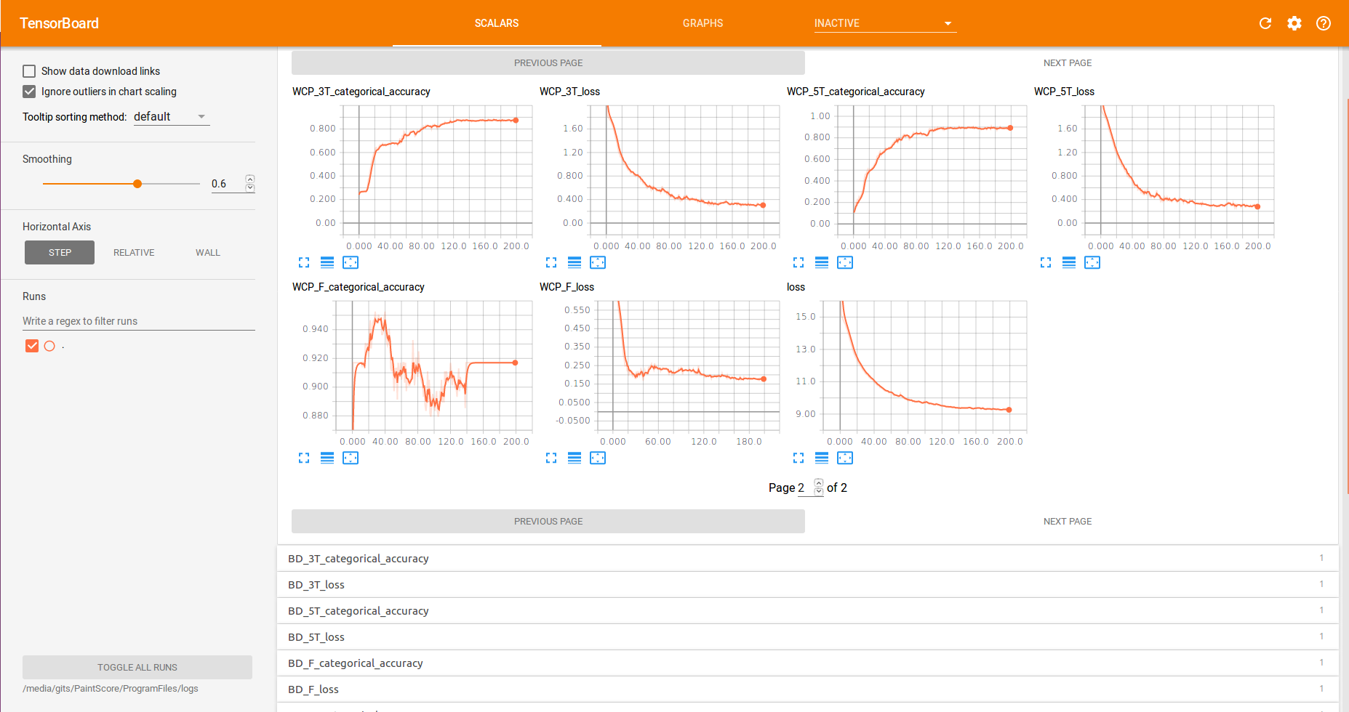
Task: Expand BD_3T_categorical_accuracy section
Action: tap(807, 559)
